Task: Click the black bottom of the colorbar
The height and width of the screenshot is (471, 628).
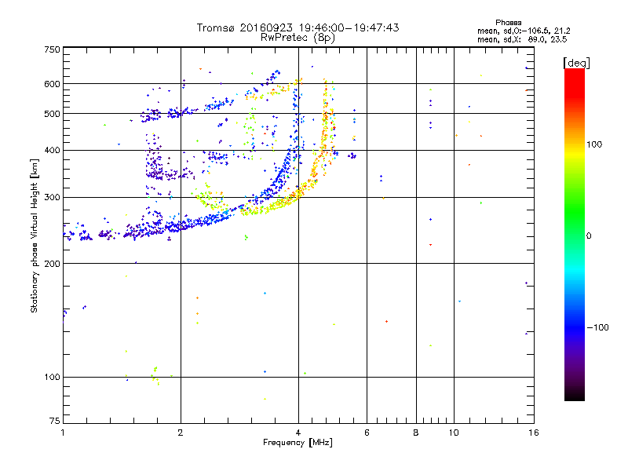Action: 575,396
